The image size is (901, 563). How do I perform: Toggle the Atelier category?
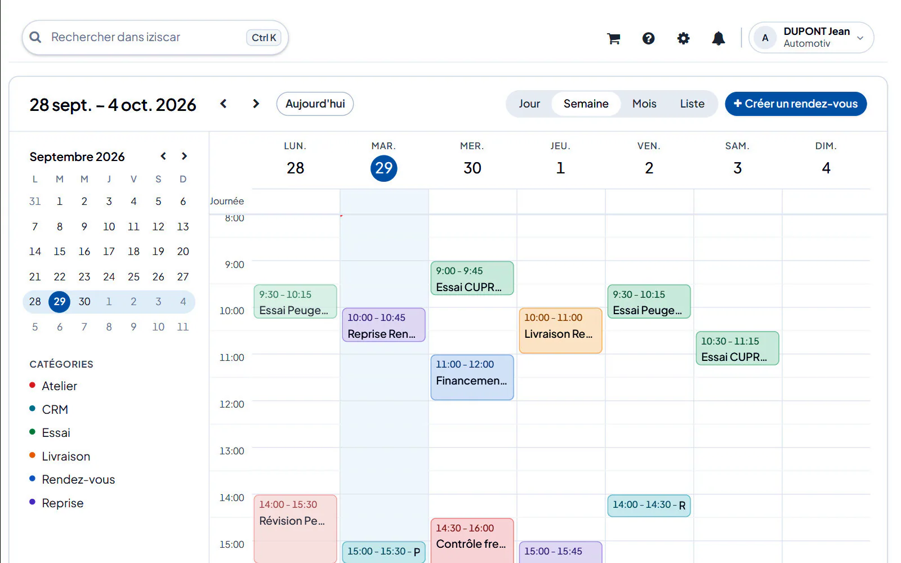coord(53,386)
